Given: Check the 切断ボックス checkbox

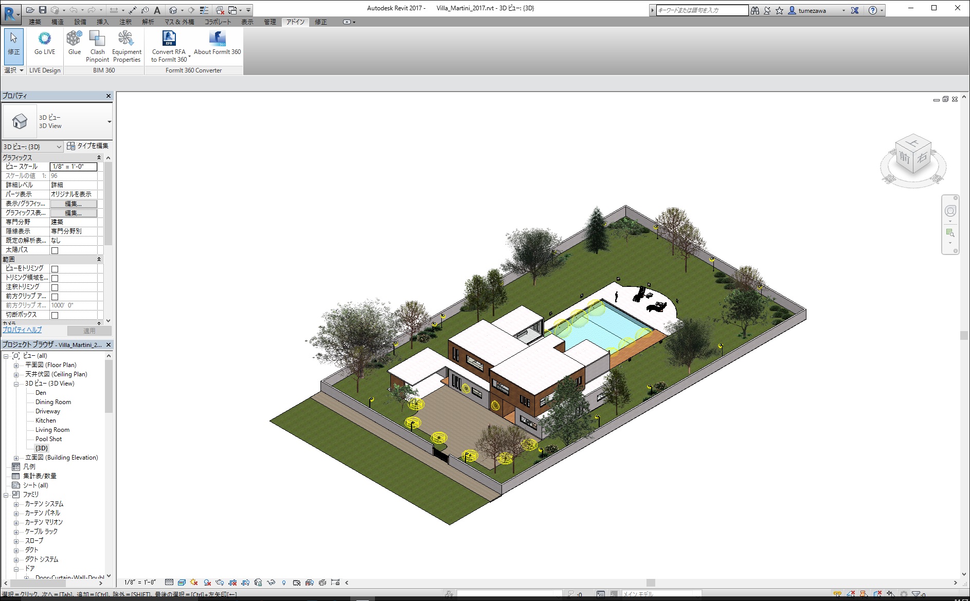Looking at the screenshot, I should pos(55,315).
